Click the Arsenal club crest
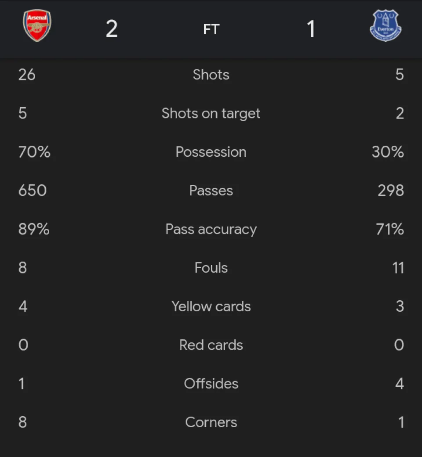The image size is (422, 457). tap(37, 26)
